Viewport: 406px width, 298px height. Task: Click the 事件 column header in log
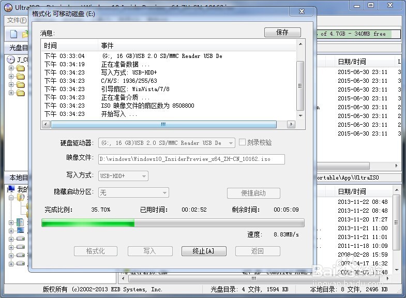click(197, 46)
